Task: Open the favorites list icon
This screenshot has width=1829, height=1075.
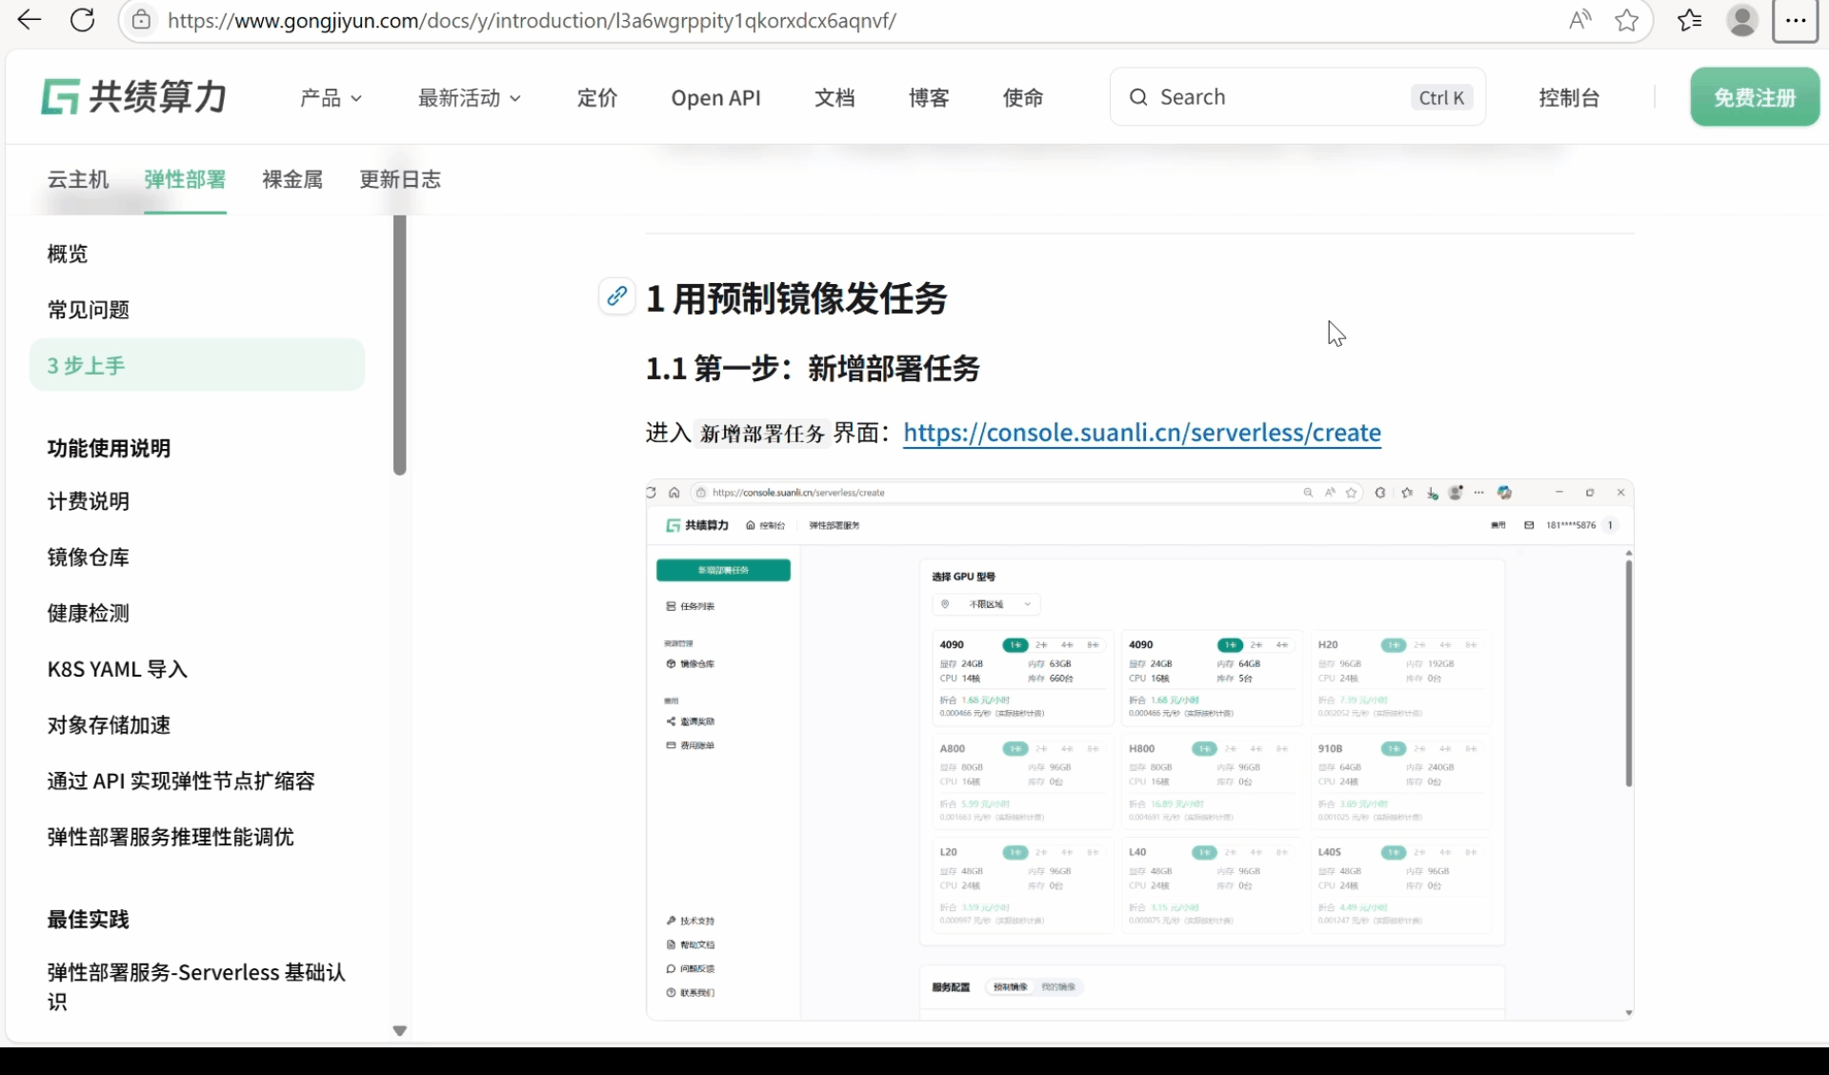Action: pos(1690,20)
